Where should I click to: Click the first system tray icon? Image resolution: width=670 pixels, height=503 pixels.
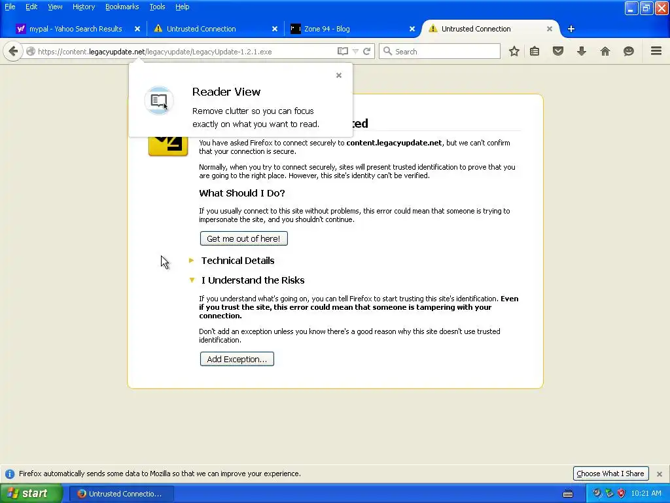point(597,493)
